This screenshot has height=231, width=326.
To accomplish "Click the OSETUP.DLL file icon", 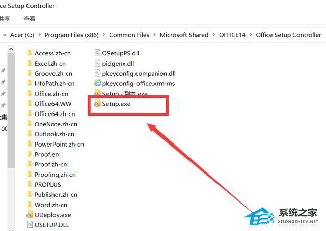I will point(30,225).
